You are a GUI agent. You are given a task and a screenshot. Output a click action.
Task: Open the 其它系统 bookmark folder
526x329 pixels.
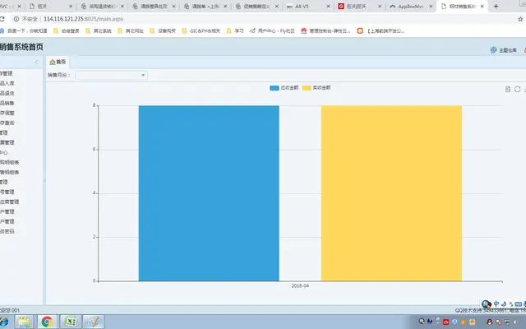[x=99, y=31]
